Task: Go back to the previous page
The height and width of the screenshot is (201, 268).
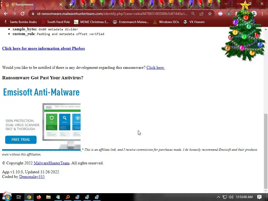Action: click(x=6, y=14)
